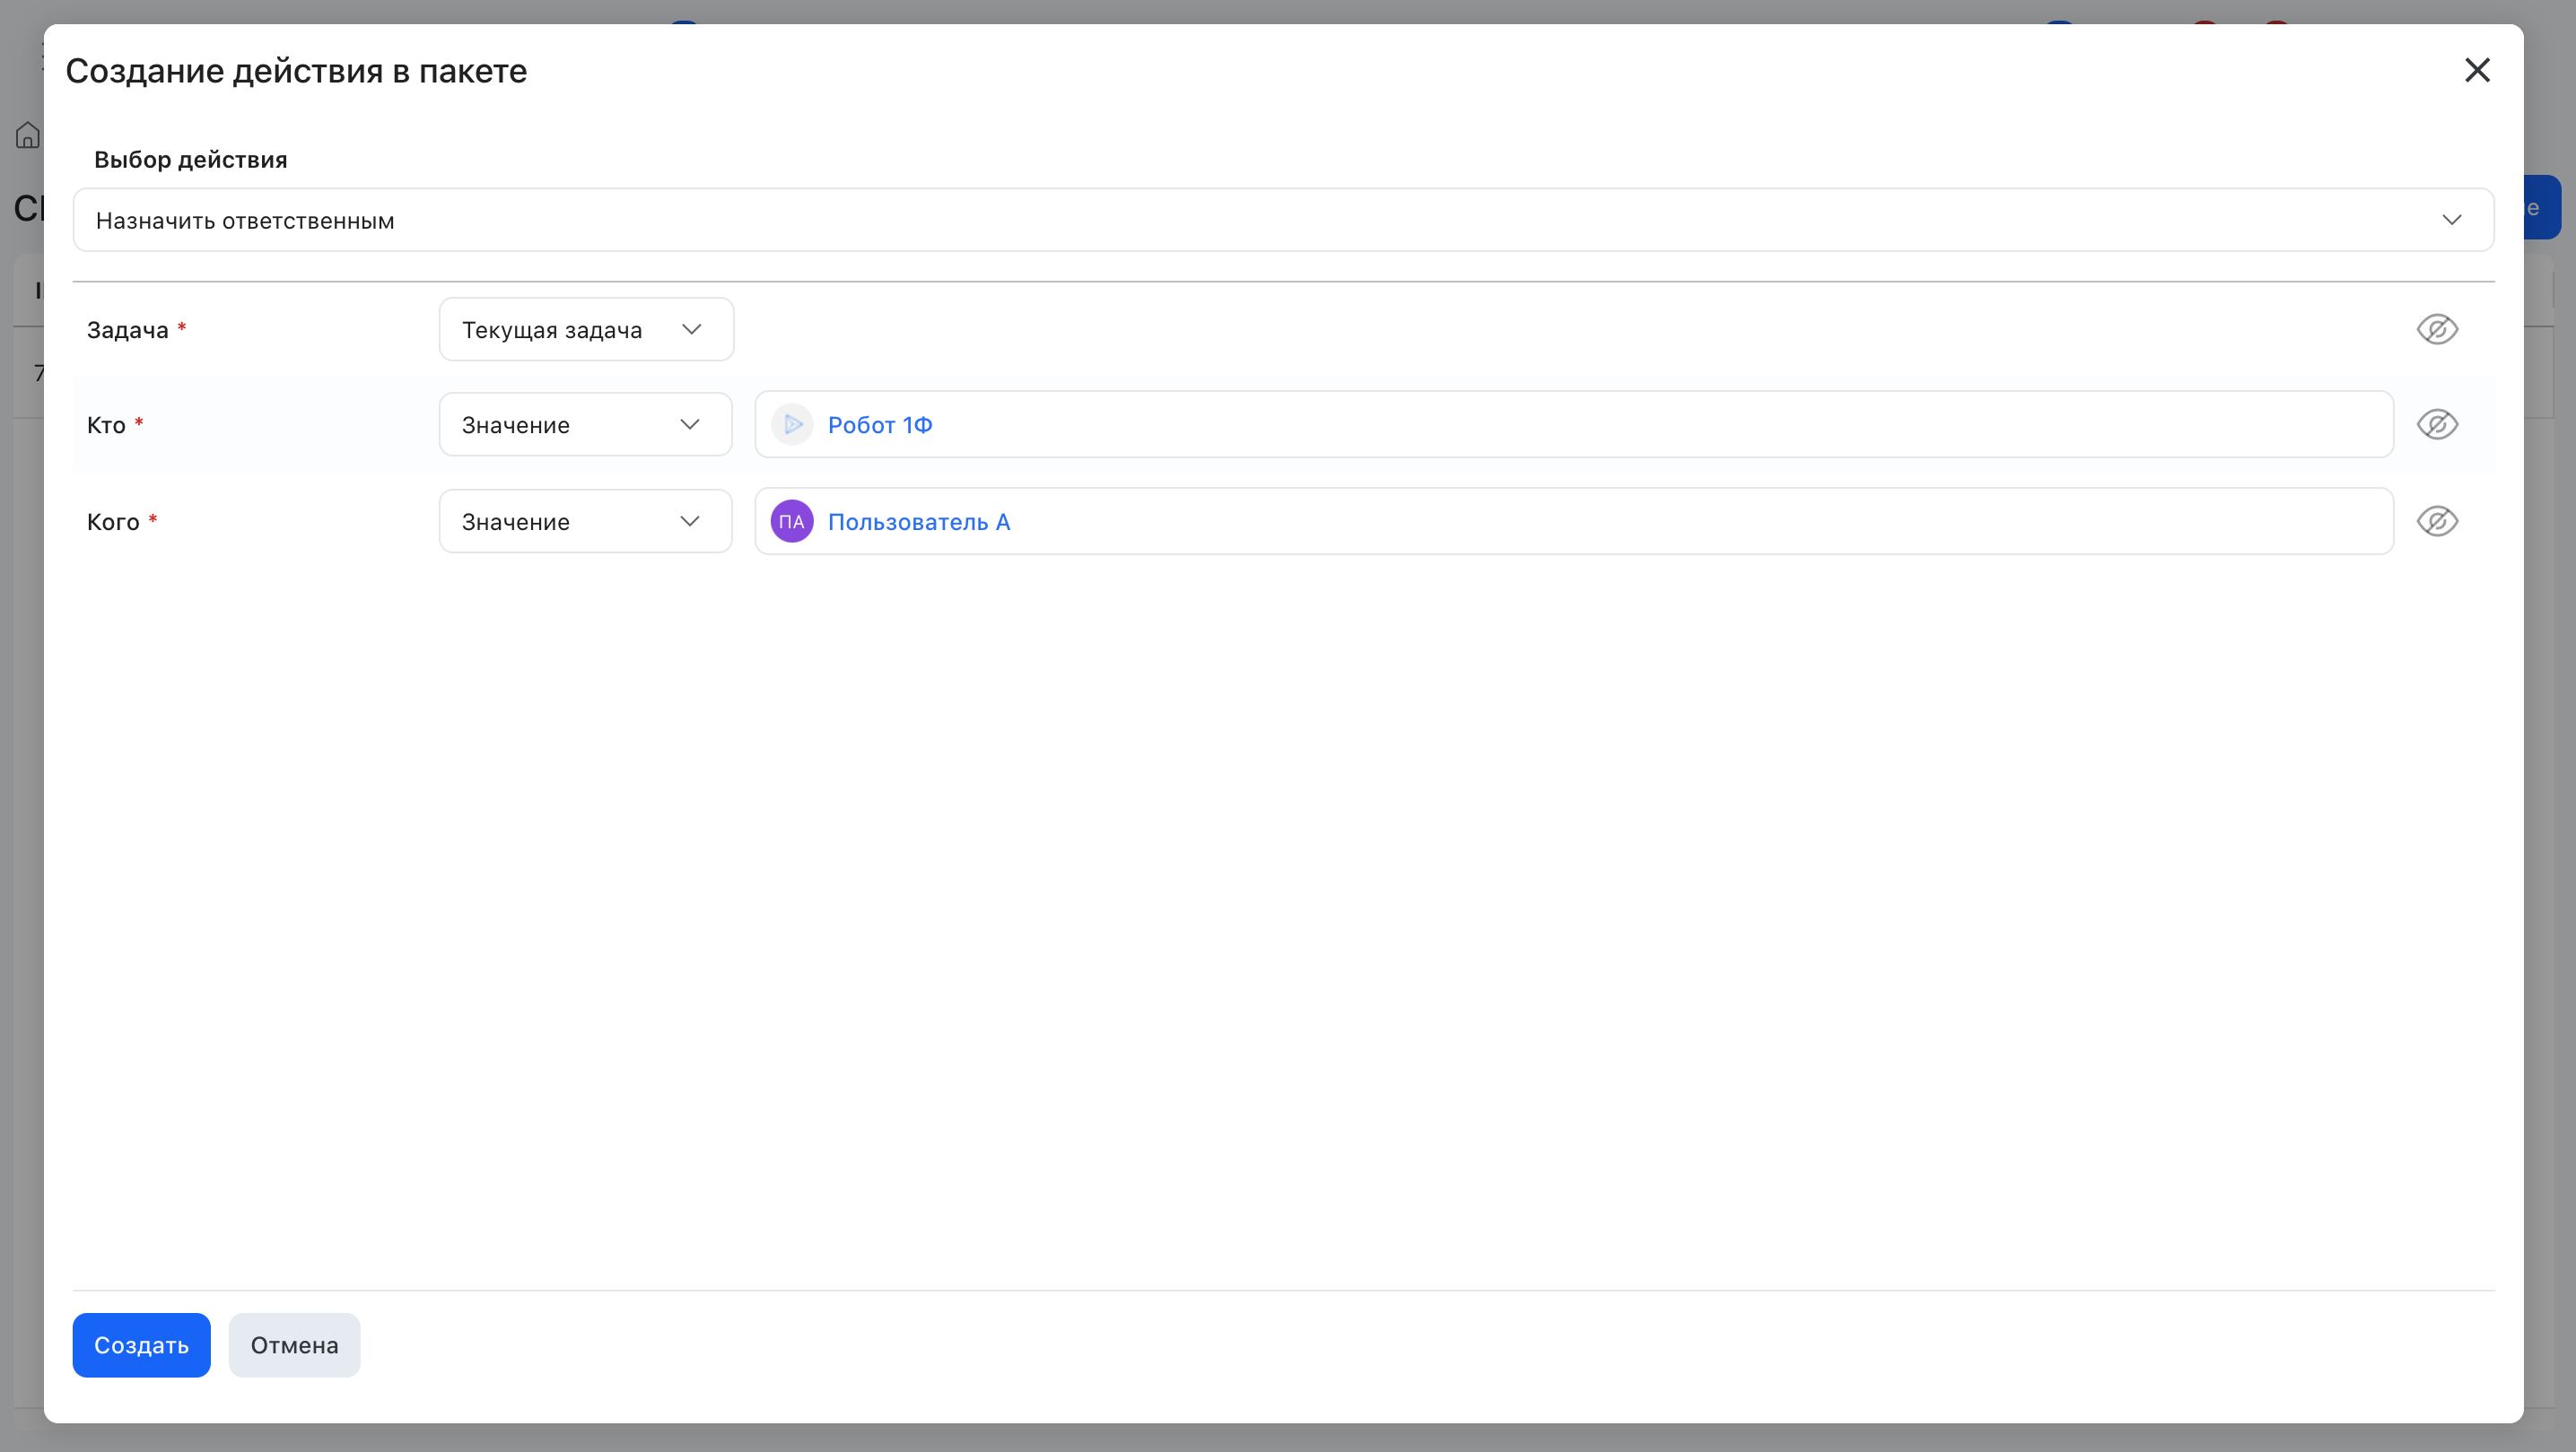Screen dimensions: 2576x1452
Task: Close the action creation dialog
Action: coord(2477,70)
